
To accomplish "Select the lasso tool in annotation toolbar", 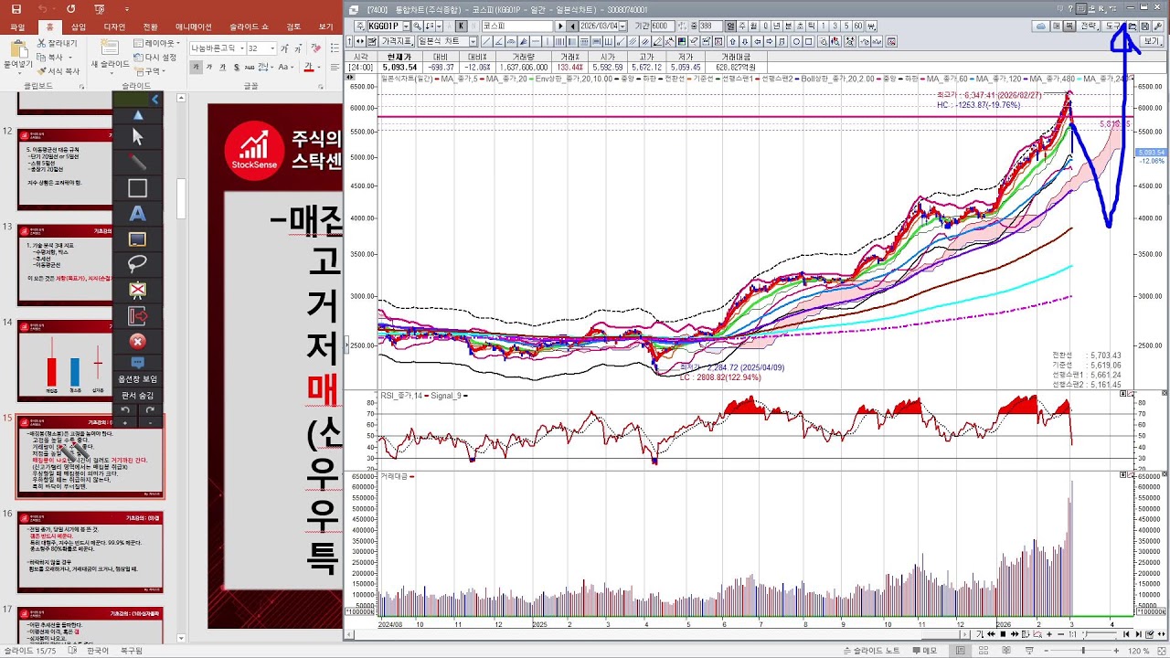I will 138,265.
